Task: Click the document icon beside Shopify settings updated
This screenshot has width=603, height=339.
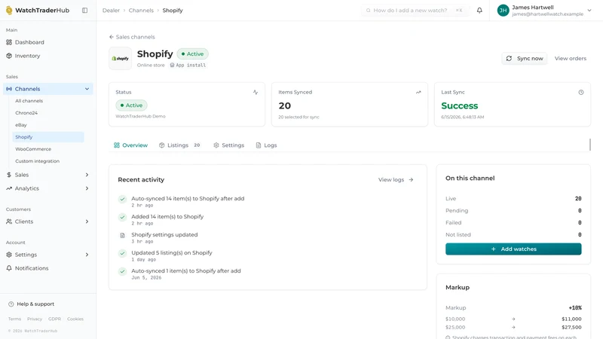Action: click(x=122, y=235)
